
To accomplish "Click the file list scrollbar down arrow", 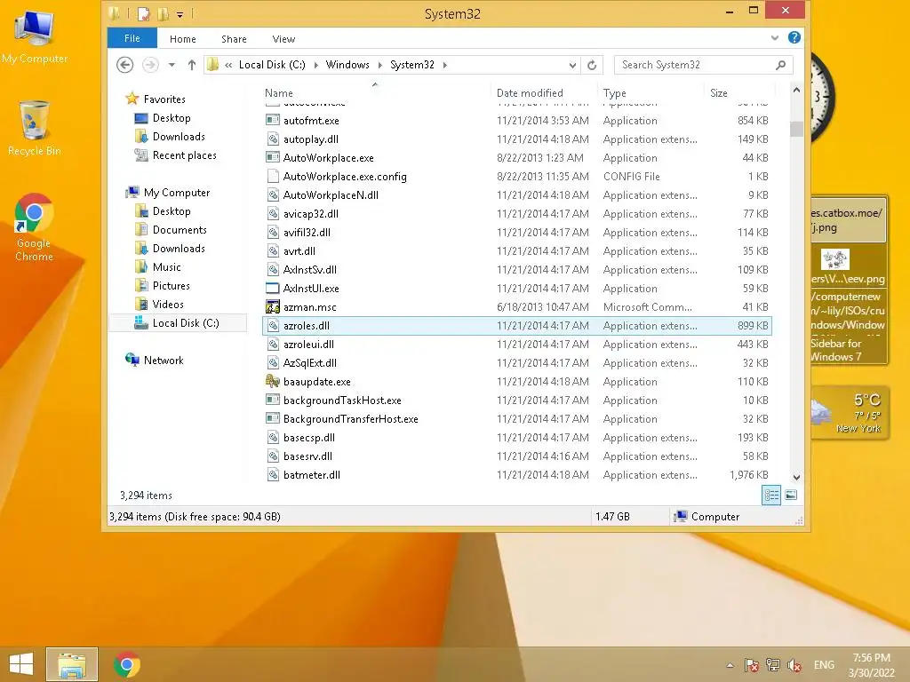I will point(796,477).
